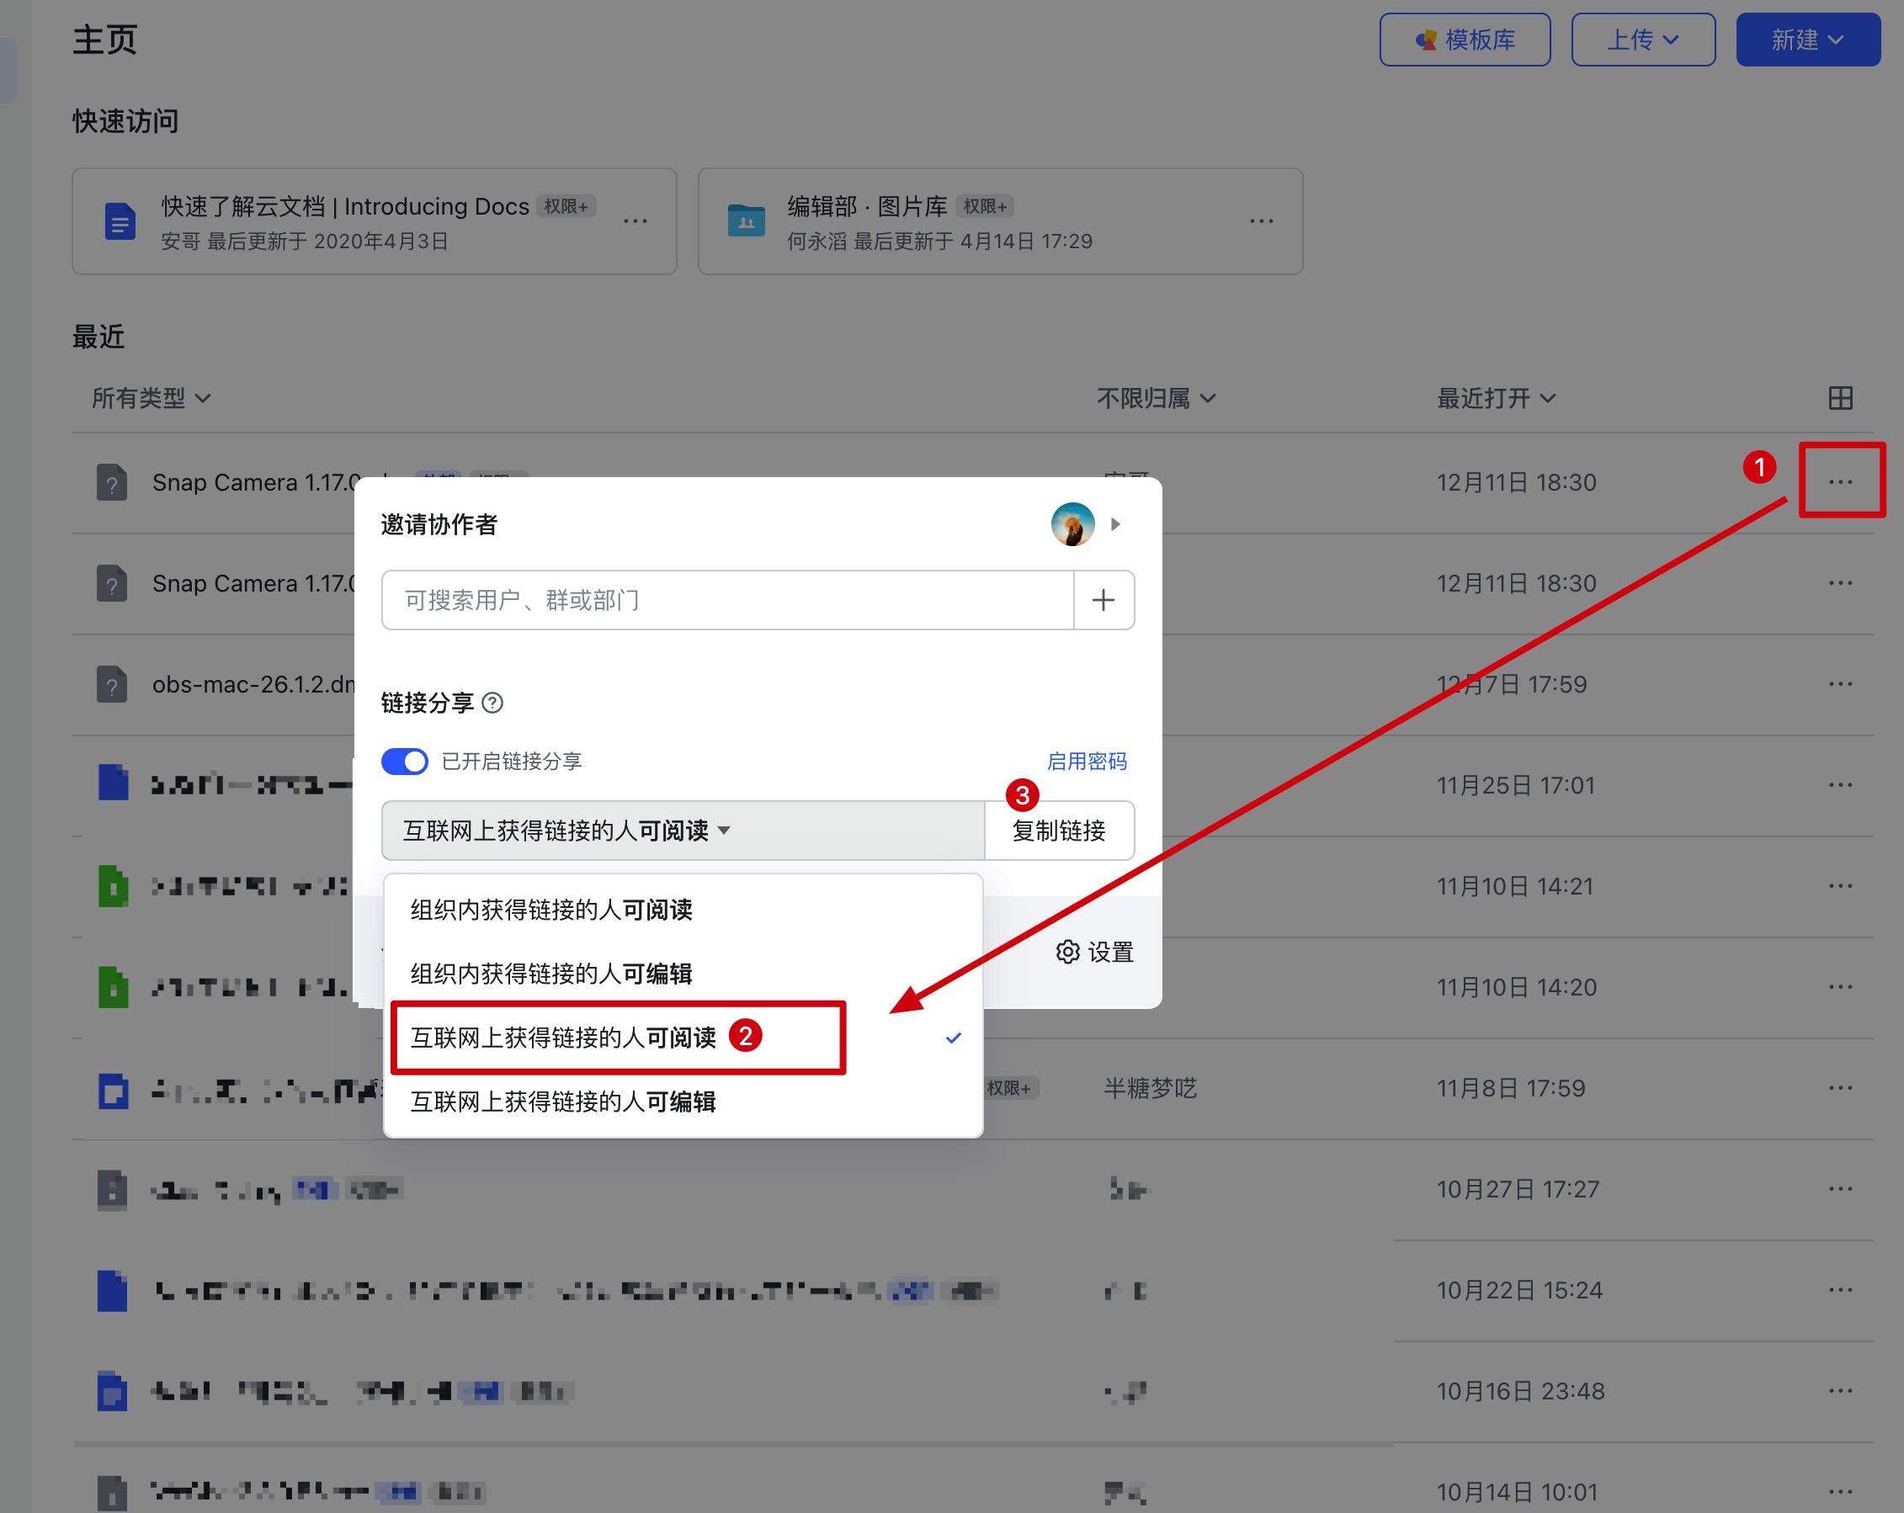Click more options for obs-mac-26.1.2 row
The width and height of the screenshot is (1904, 1513).
[x=1839, y=684]
